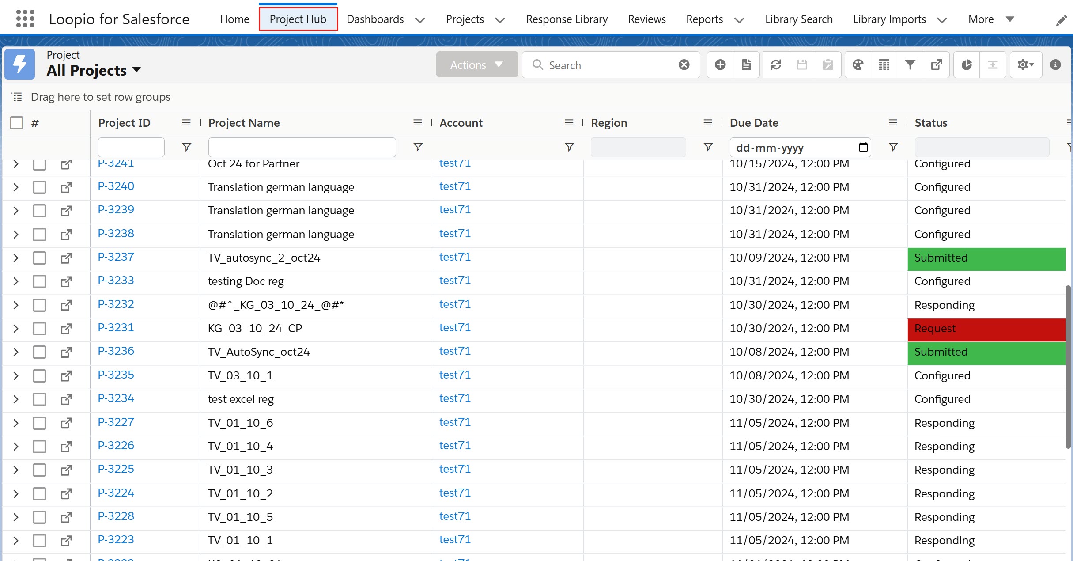The image size is (1073, 561).
Task: Click the clipboard edit icon in the toolbar
Action: (828, 65)
